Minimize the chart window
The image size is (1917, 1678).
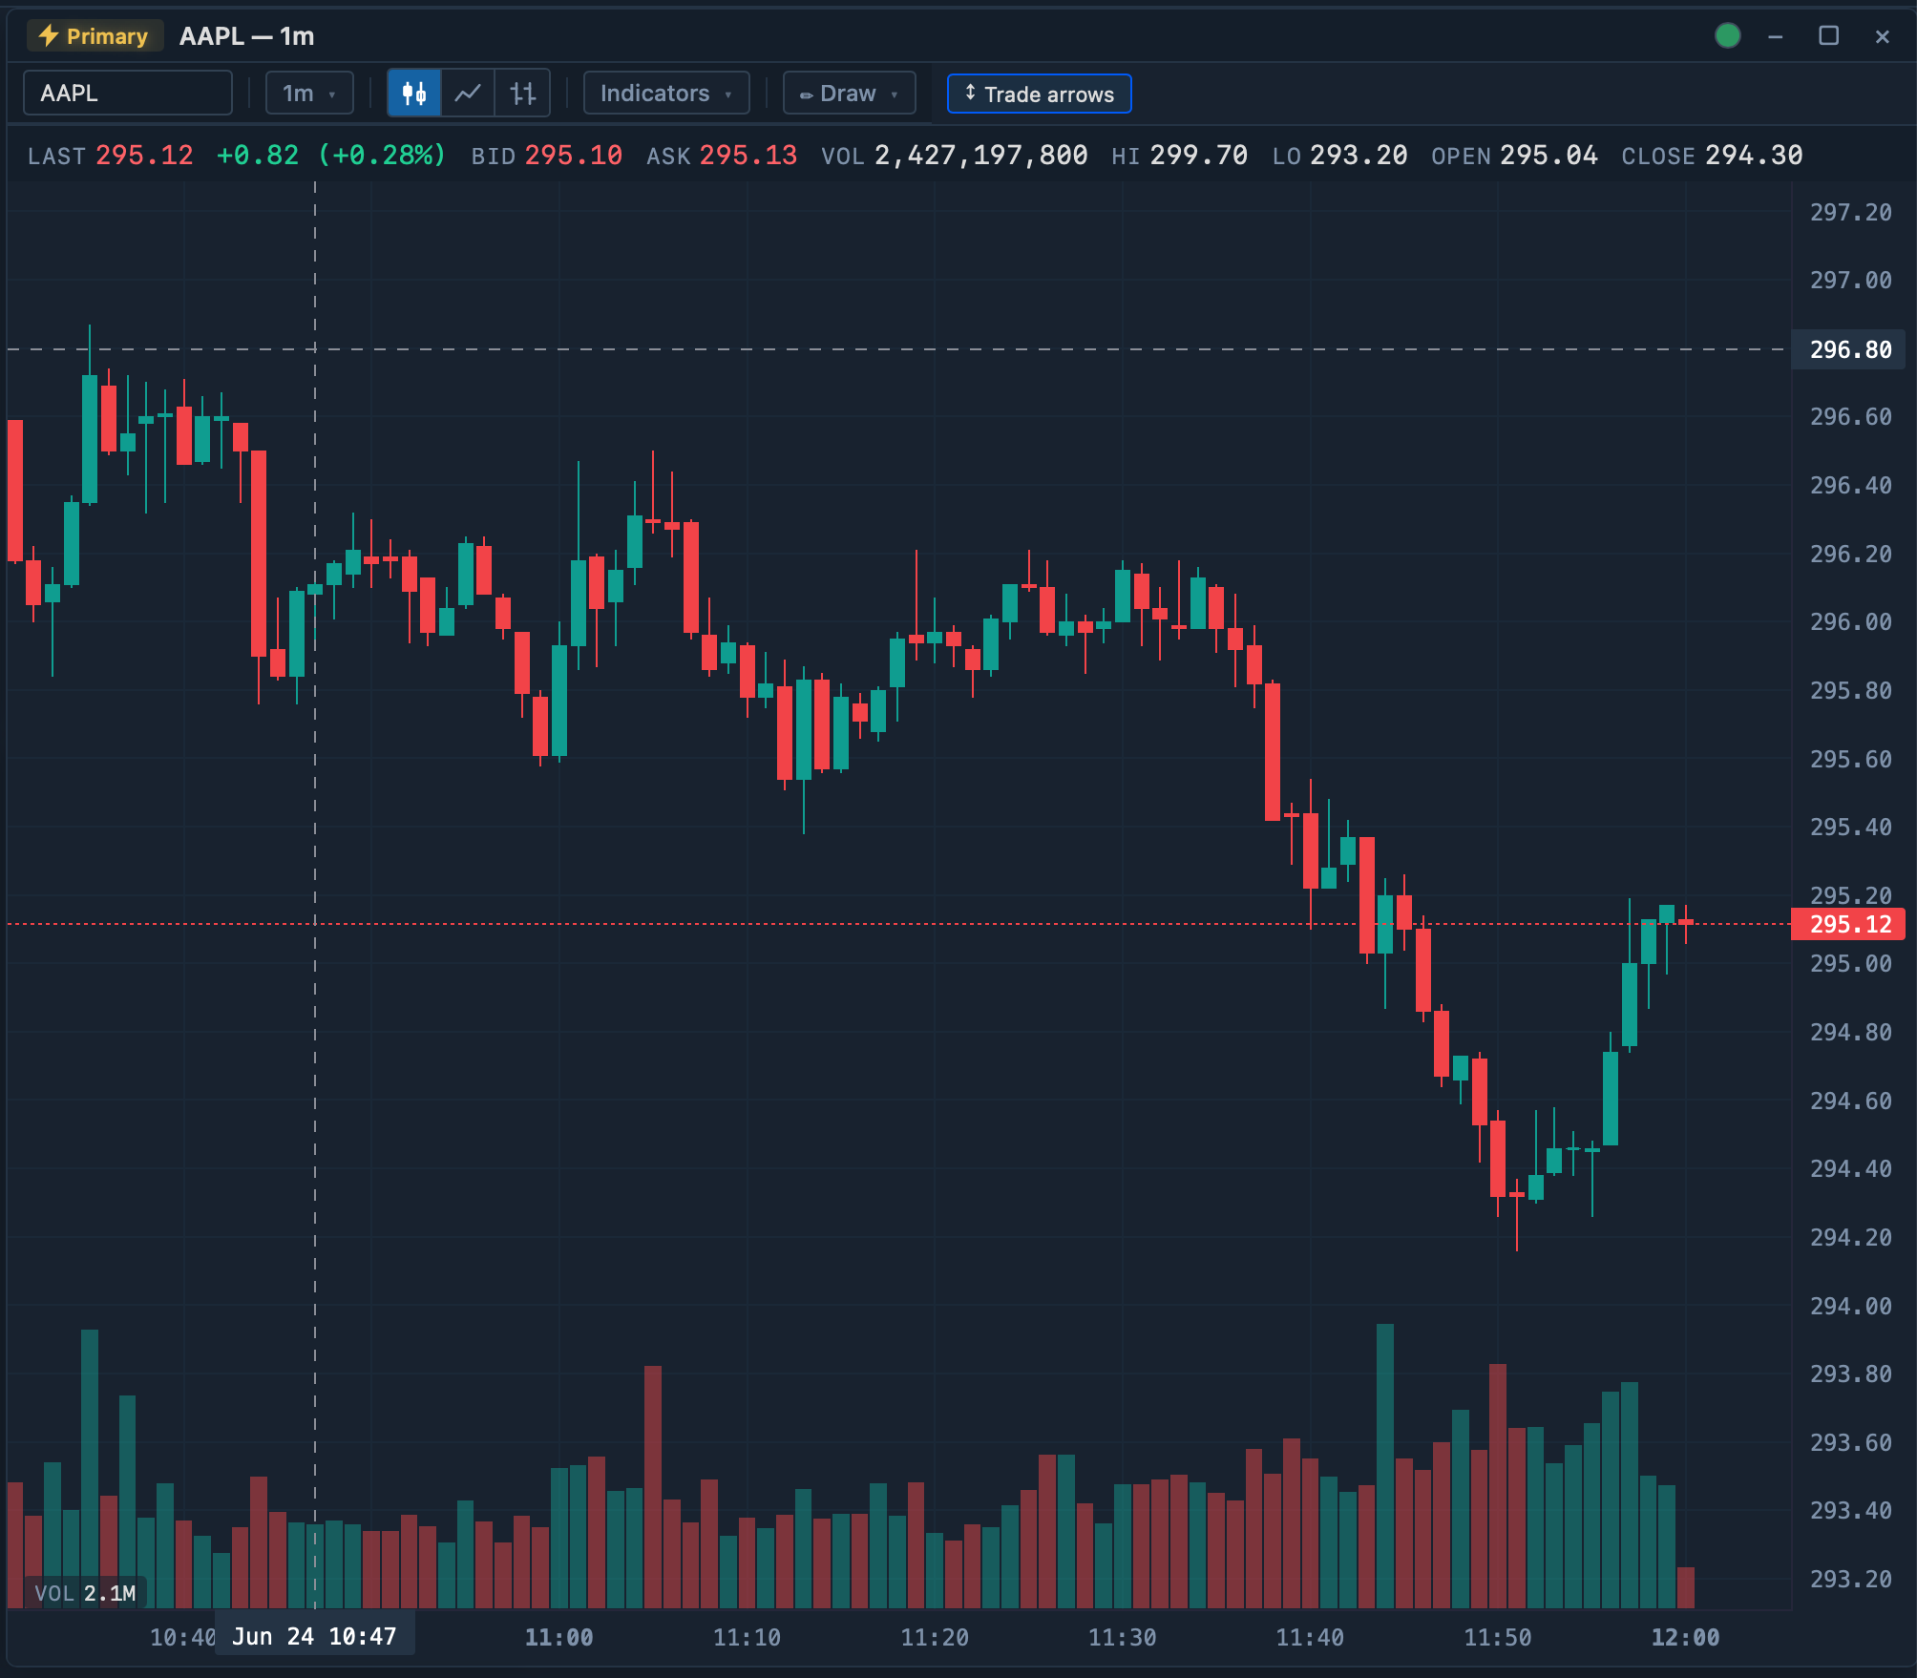[1775, 36]
